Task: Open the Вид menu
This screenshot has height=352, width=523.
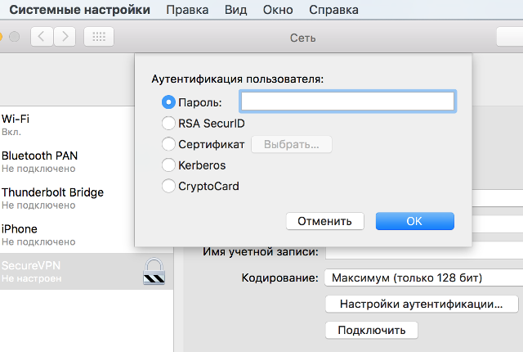Action: (236, 10)
